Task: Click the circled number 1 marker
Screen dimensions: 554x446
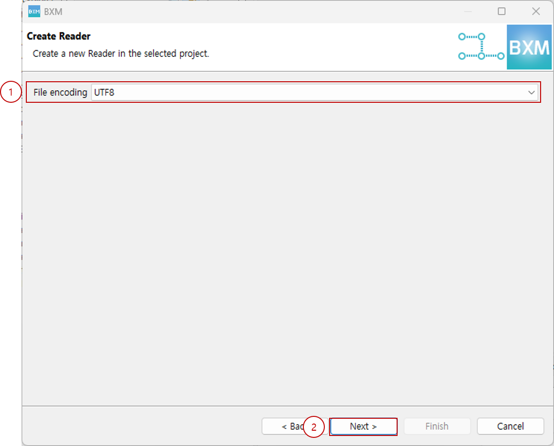Action: tap(11, 93)
